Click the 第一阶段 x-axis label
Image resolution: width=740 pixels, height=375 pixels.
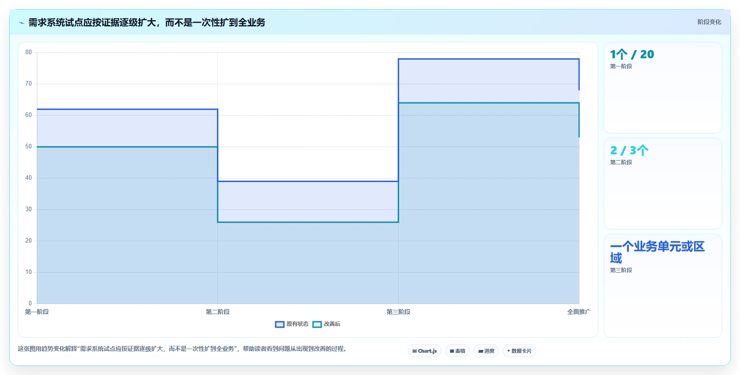coord(37,312)
